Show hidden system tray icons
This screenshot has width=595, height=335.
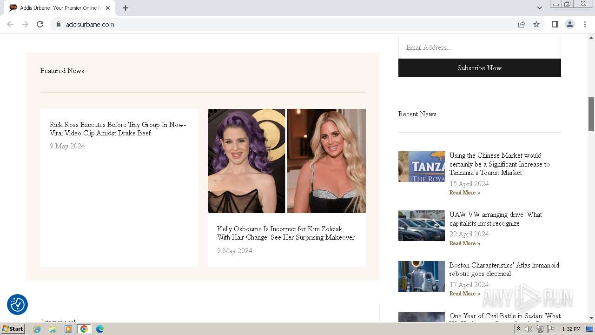click(518, 329)
